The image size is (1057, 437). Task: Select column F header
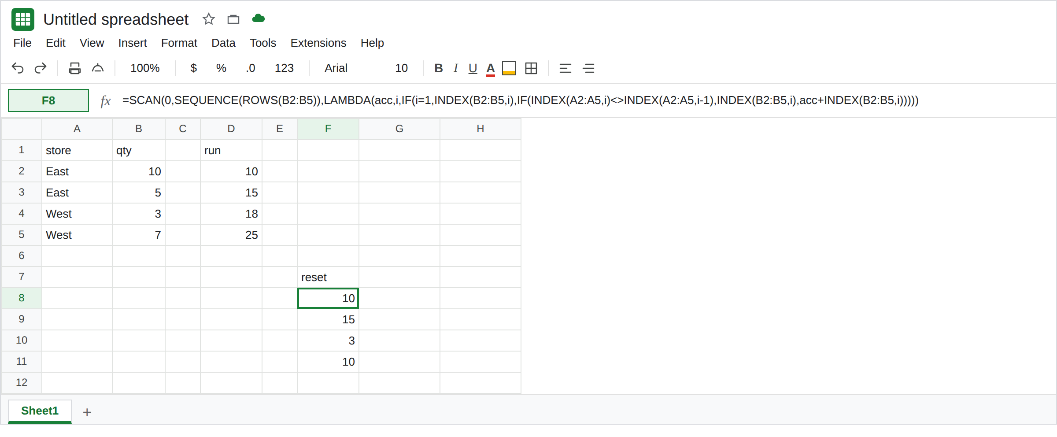pyautogui.click(x=328, y=129)
